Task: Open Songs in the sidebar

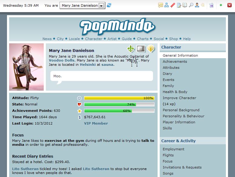Action: (x=168, y=173)
